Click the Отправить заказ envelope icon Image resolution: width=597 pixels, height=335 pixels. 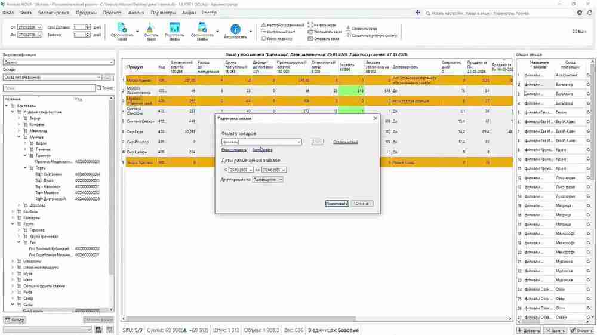tap(310, 39)
